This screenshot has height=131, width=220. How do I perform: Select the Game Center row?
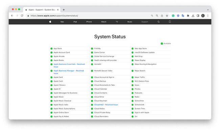tap(110, 52)
